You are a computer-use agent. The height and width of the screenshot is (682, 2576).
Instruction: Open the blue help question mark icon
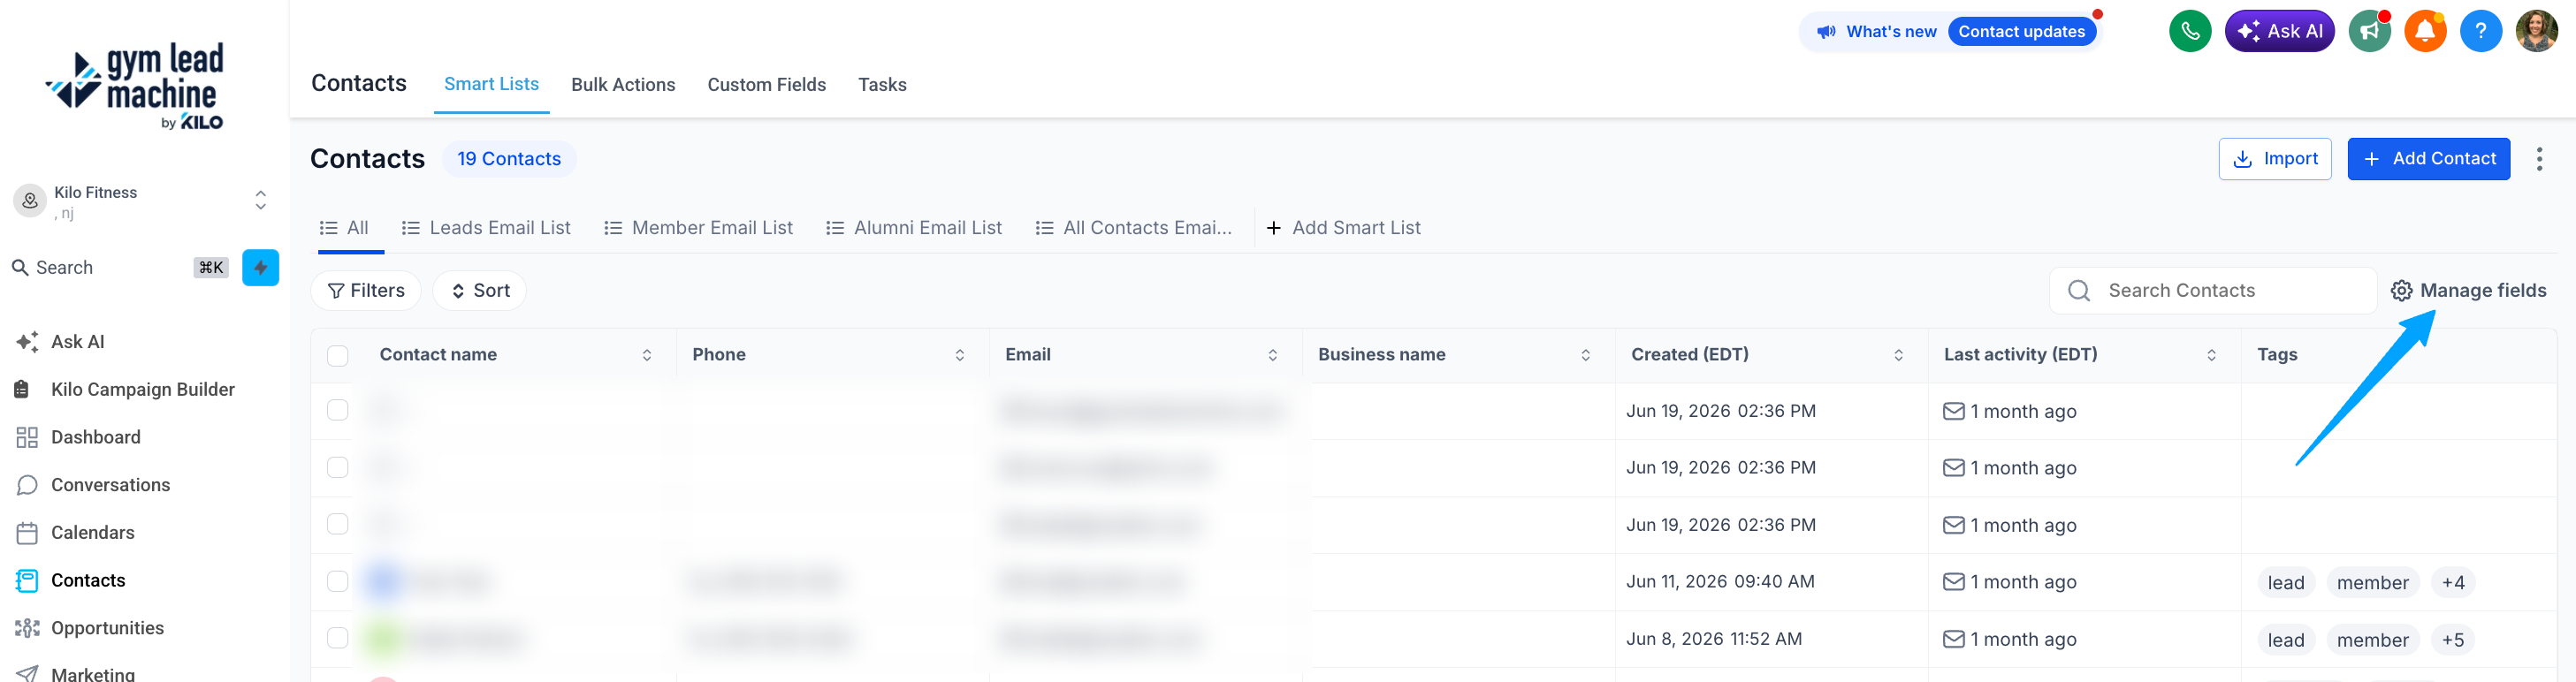tap(2480, 31)
